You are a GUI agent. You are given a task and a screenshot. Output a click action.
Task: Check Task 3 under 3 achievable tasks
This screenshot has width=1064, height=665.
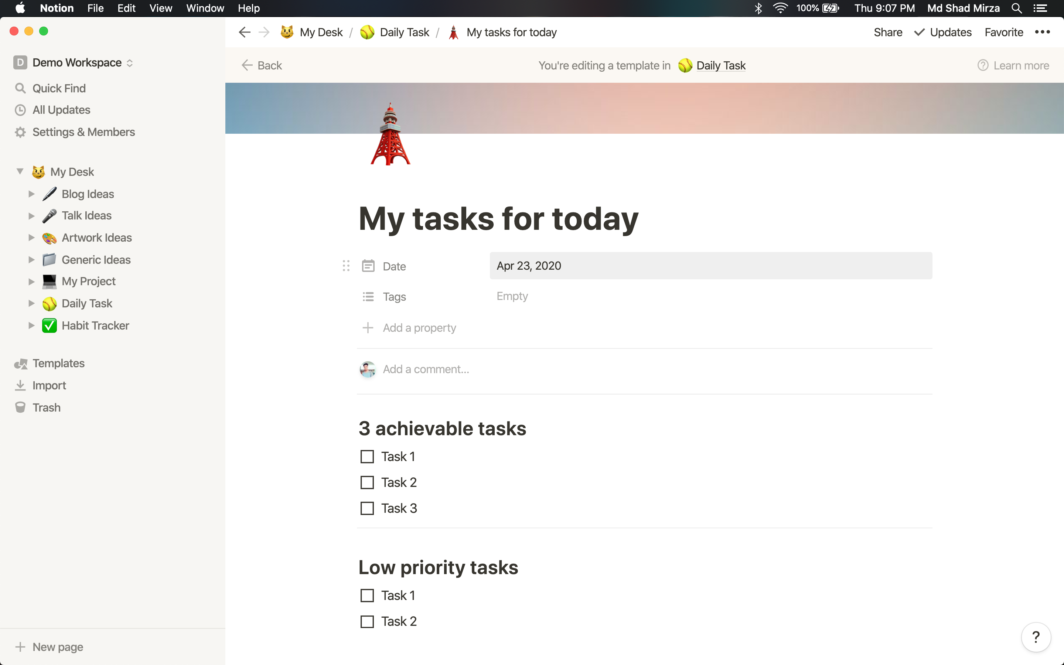(367, 508)
